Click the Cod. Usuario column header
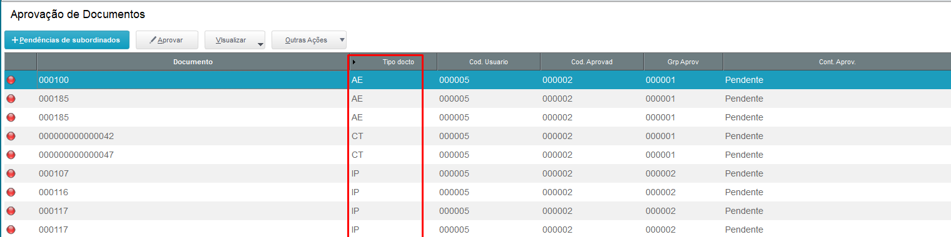The image size is (951, 237). [x=489, y=62]
